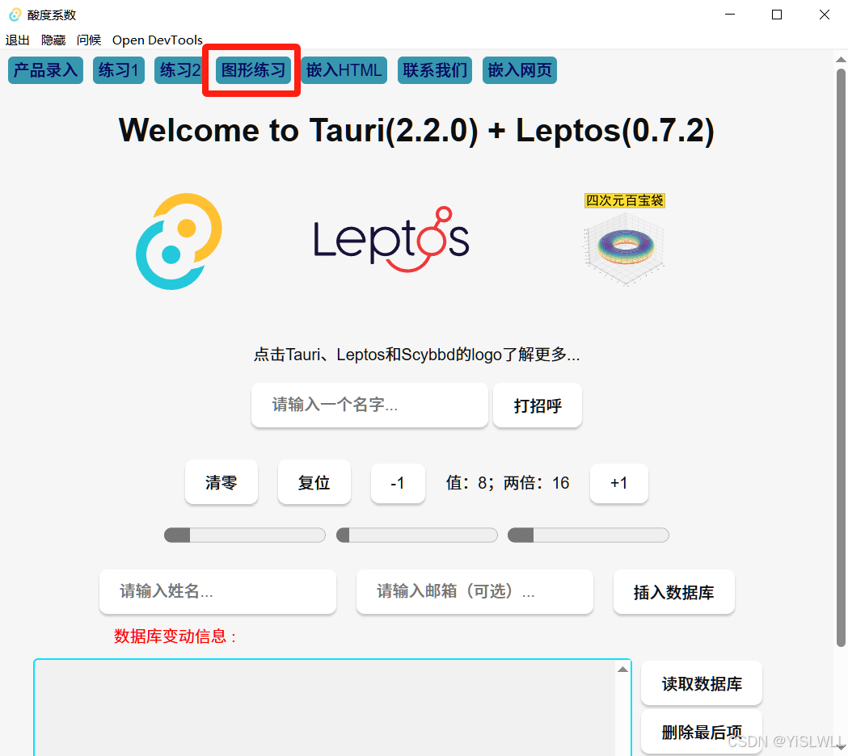Click the 四次元百宝袋 yellow label
The width and height of the screenshot is (848, 756).
(x=625, y=200)
